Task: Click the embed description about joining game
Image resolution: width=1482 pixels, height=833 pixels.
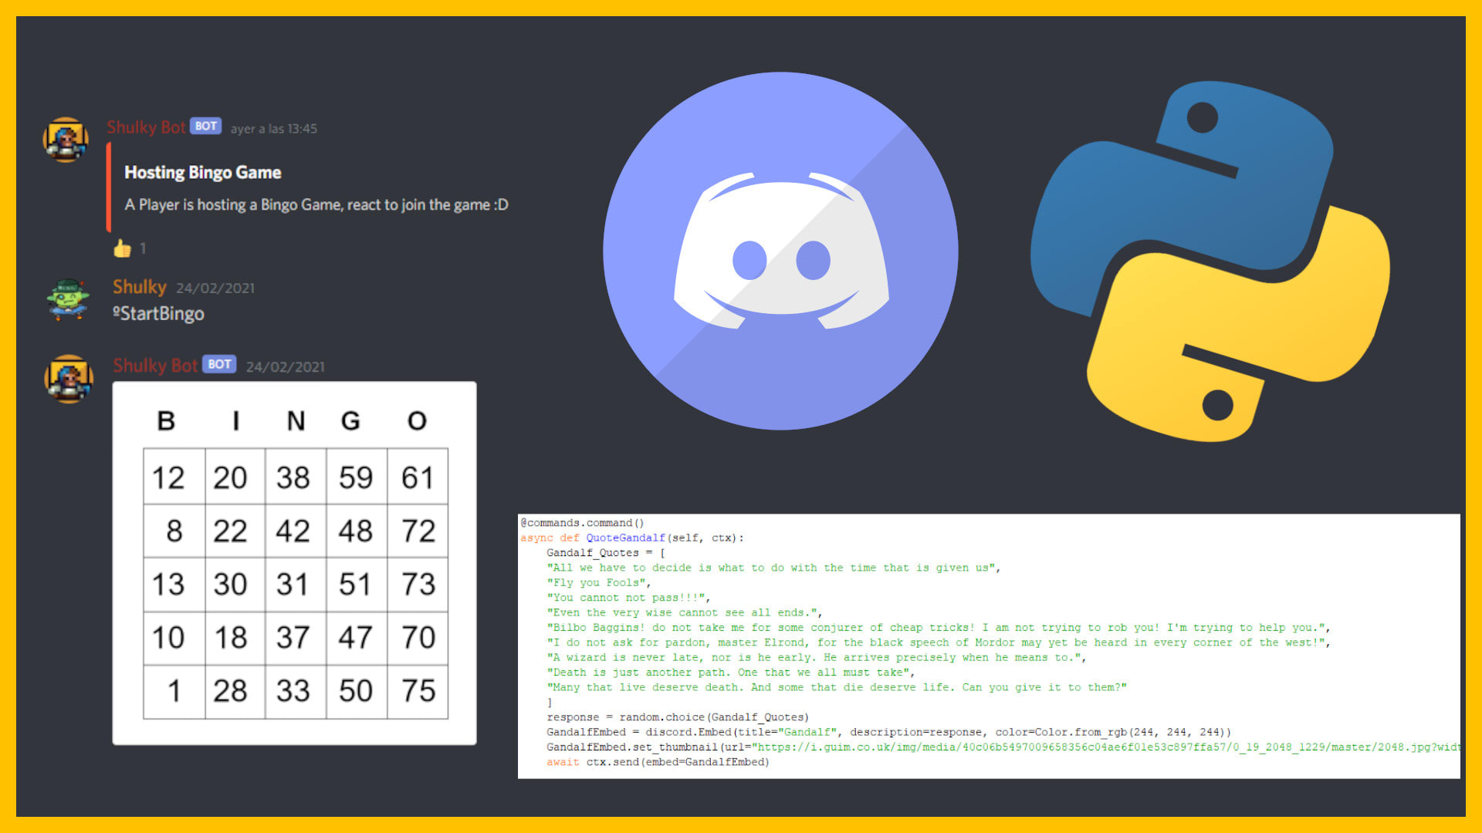Action: 316,204
